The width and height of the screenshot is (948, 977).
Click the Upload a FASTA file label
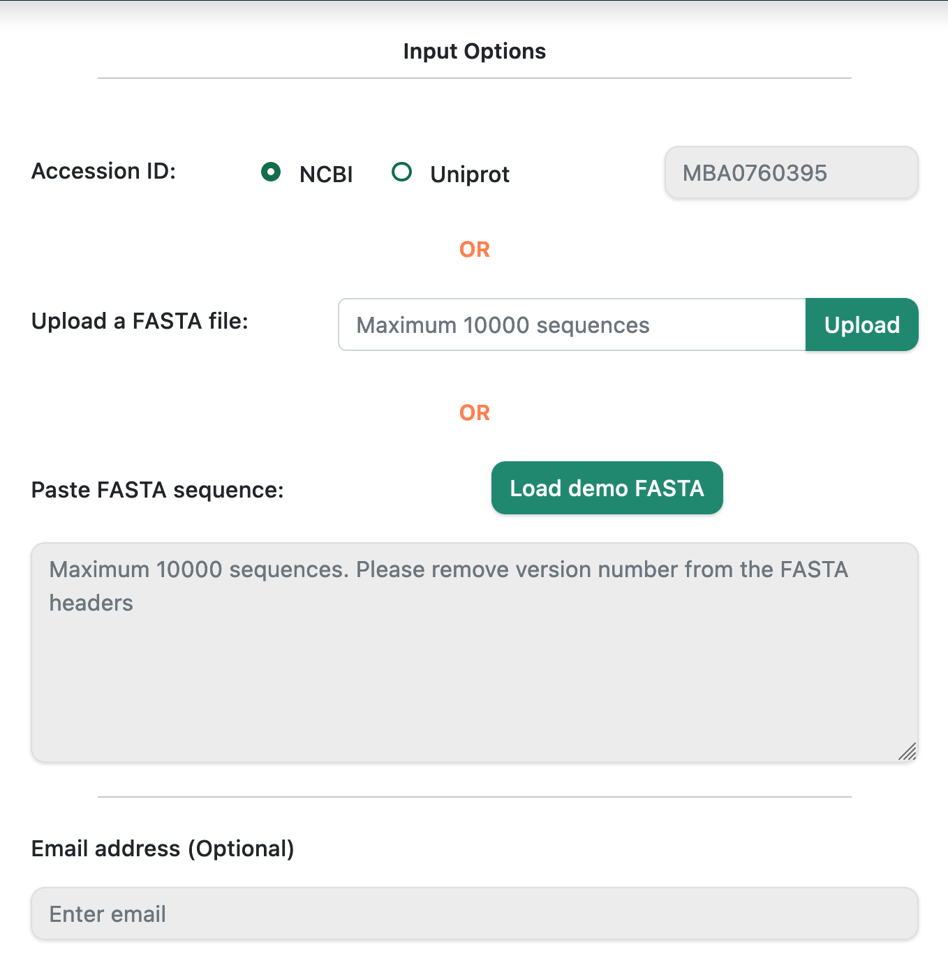coord(140,321)
